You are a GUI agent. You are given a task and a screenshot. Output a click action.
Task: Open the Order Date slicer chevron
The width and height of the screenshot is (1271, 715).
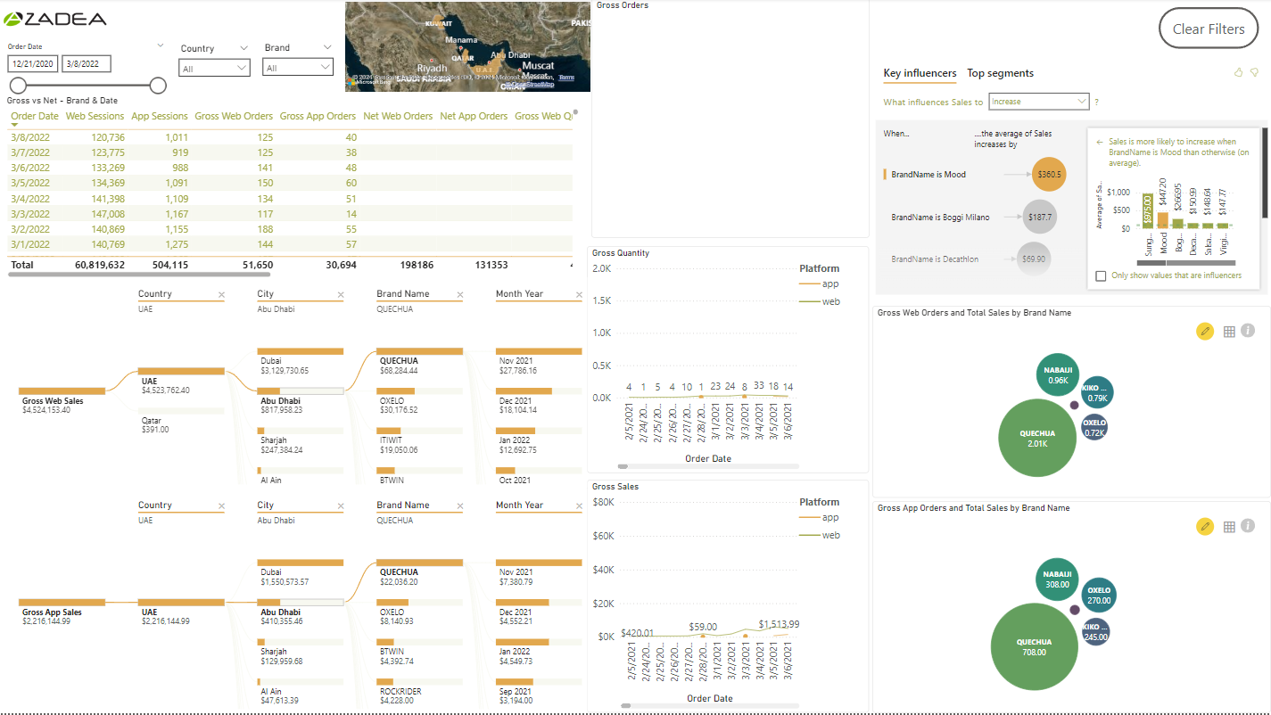coord(161,45)
